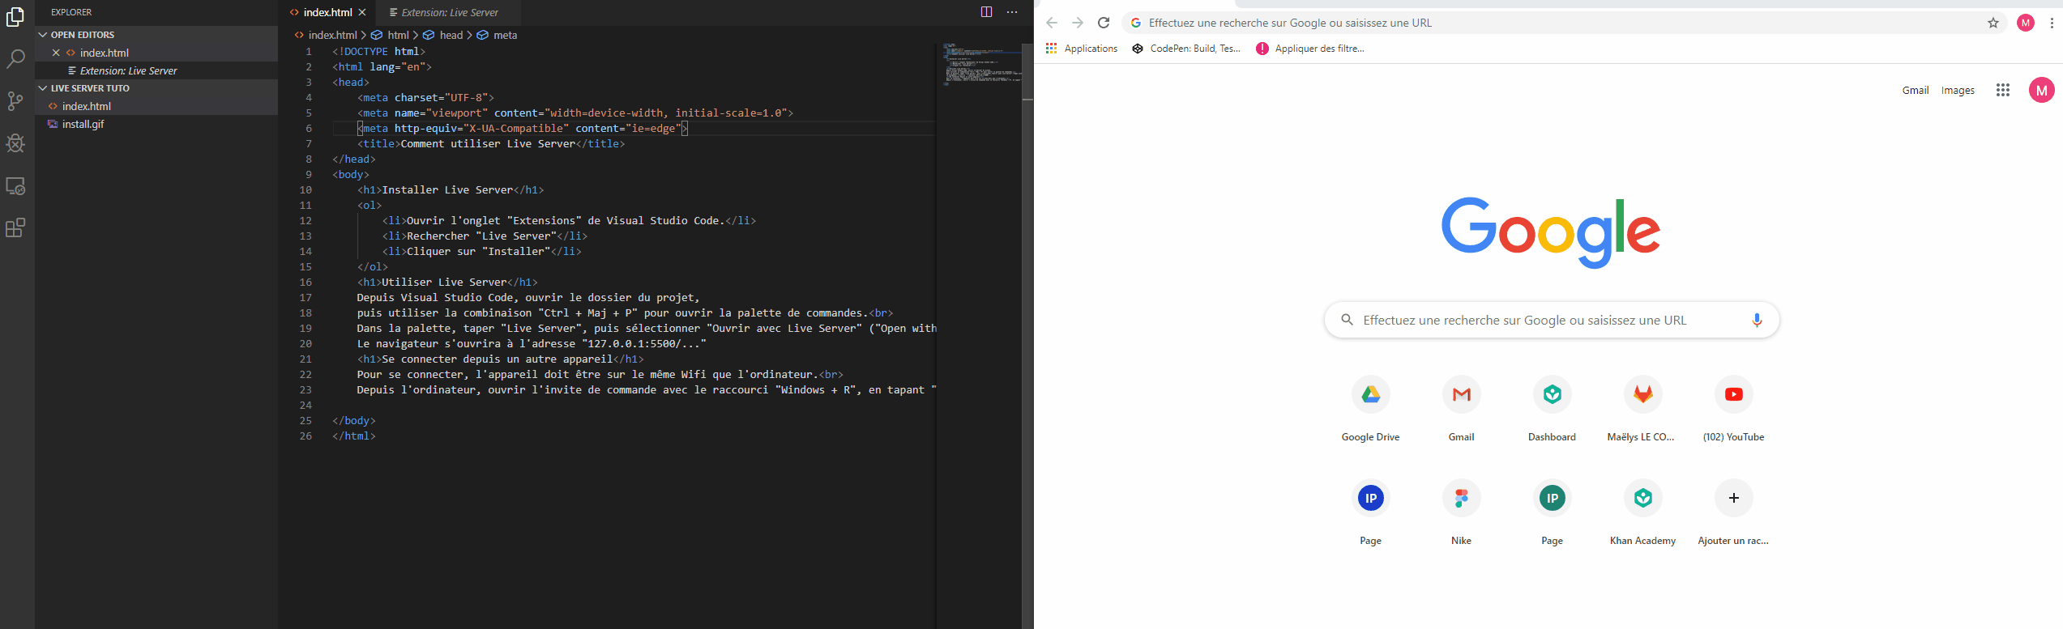
Task: Switch to the Extension: Live Server tab
Action: [448, 12]
